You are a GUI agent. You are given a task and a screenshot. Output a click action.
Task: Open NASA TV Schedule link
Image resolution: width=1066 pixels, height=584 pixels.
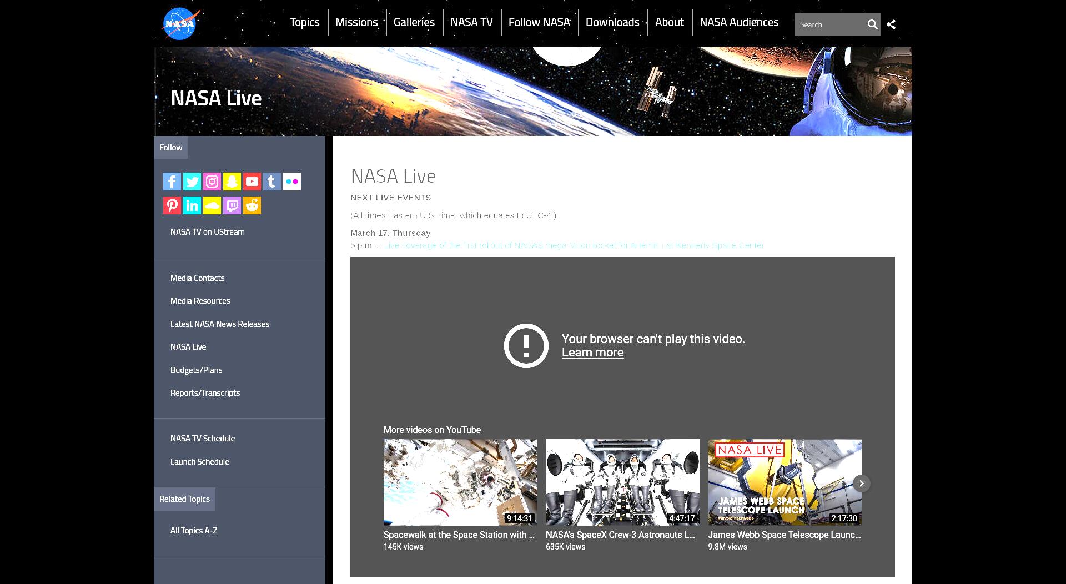pos(203,439)
